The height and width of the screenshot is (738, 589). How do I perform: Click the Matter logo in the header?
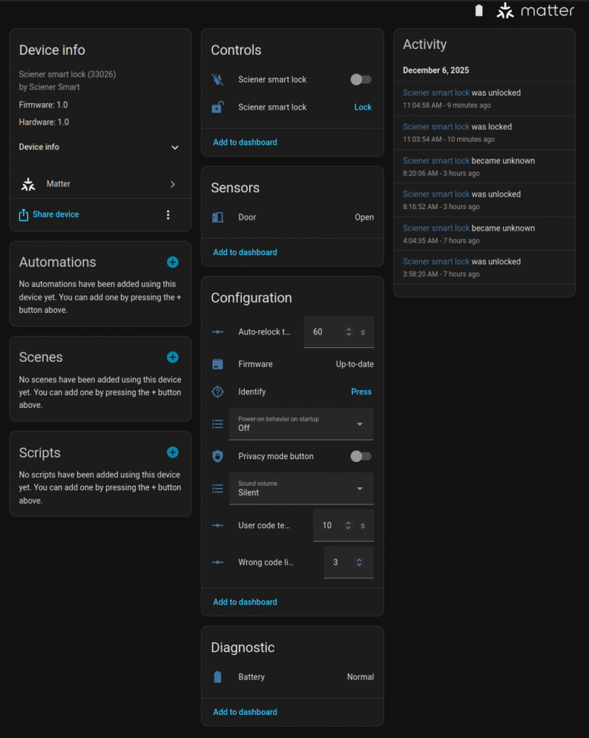535,11
